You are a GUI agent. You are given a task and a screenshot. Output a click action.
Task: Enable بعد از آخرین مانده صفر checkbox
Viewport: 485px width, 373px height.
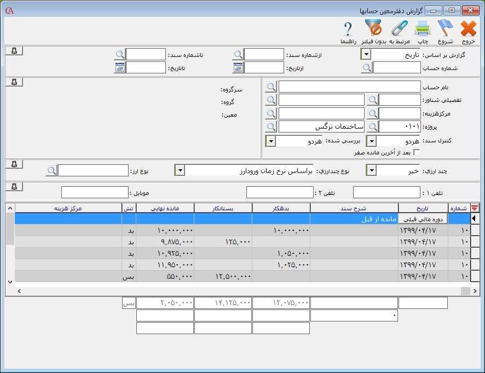417,153
